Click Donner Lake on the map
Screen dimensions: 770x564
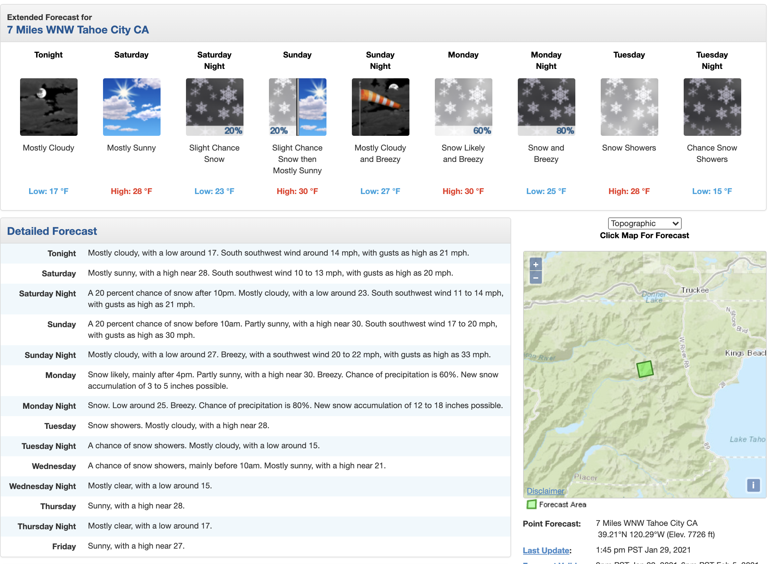(x=654, y=297)
